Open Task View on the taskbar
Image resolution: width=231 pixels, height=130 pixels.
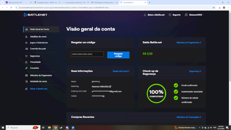coord(43,128)
